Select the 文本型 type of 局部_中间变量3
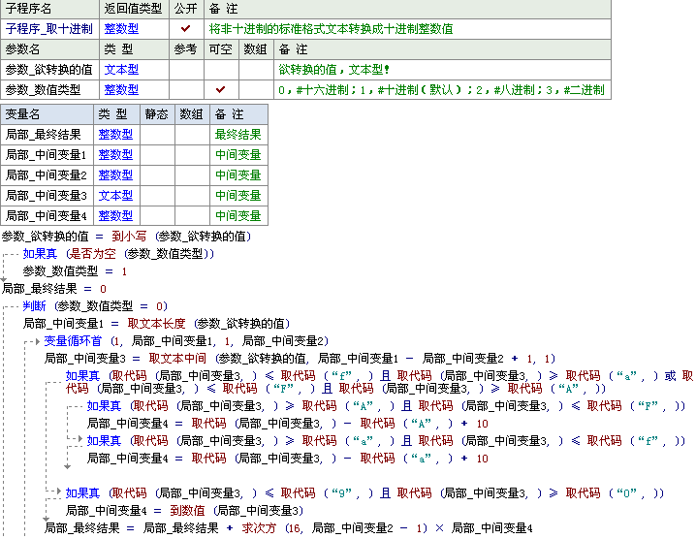Image resolution: width=696 pixels, height=539 pixels. pos(115,196)
